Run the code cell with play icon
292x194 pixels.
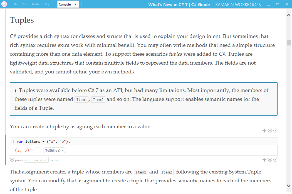(12, 160)
